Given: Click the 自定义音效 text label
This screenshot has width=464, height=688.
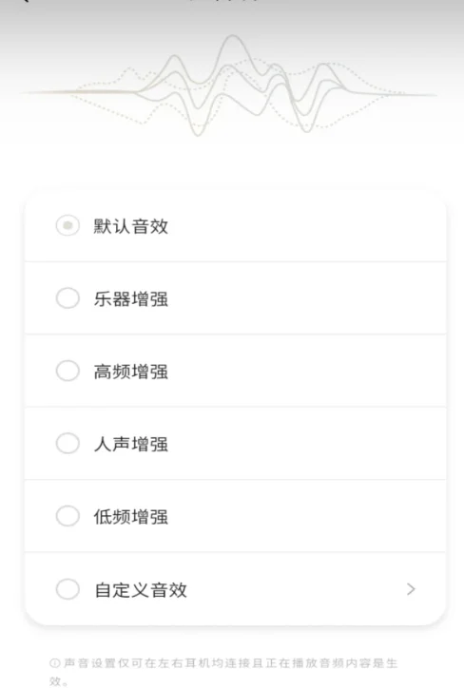Looking at the screenshot, I should 141,590.
